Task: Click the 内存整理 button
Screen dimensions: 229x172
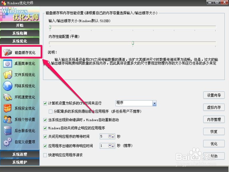Action: point(214,120)
